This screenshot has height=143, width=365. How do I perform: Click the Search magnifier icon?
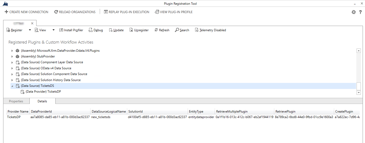pyautogui.click(x=177, y=30)
